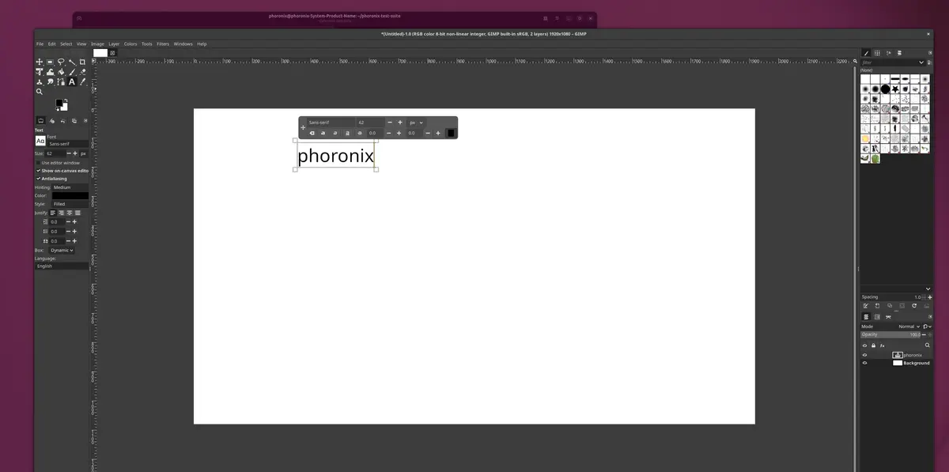Select the Move tool in the toolbox
Screen dimensions: 949x472
pos(39,62)
